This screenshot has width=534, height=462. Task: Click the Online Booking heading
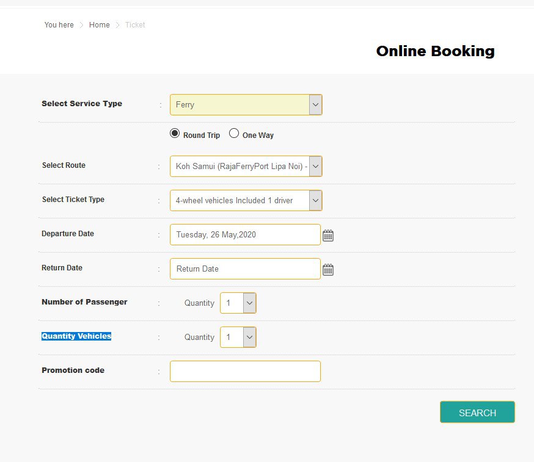(435, 51)
